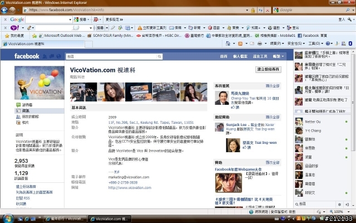Open the Yahoo toolbar search field dropdown
Viewport: 356px width, 223px height.
pos(91,28)
